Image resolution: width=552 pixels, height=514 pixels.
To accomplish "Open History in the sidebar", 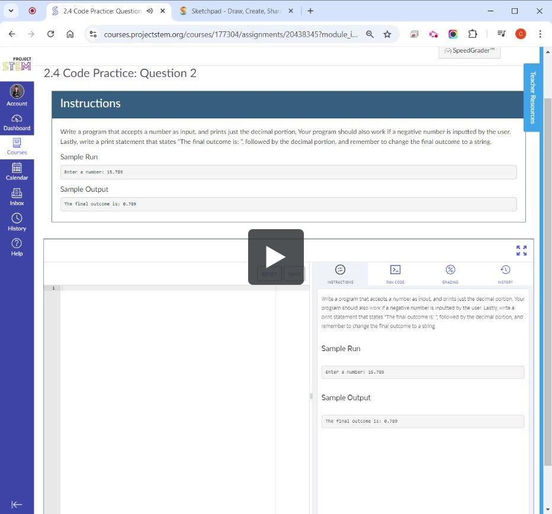I will pos(17,222).
